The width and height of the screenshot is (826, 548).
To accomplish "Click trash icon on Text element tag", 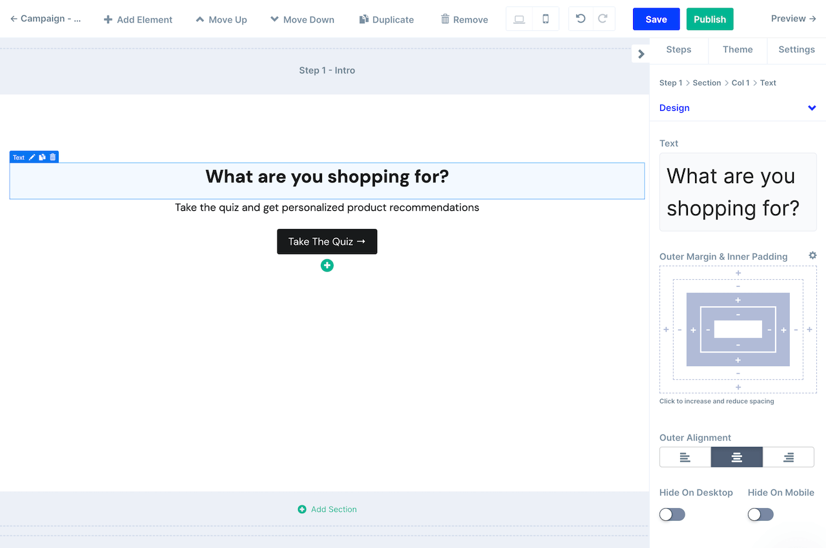I will point(53,157).
